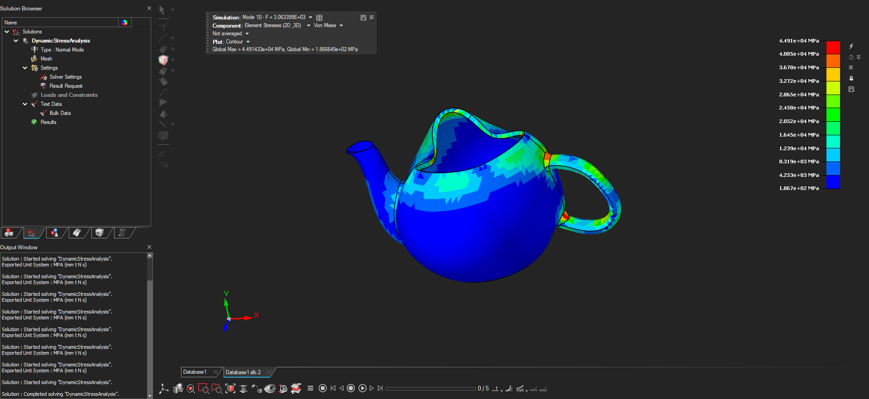The height and width of the screenshot is (399, 869).
Task: Switch to Database1 tab
Action: click(x=195, y=372)
